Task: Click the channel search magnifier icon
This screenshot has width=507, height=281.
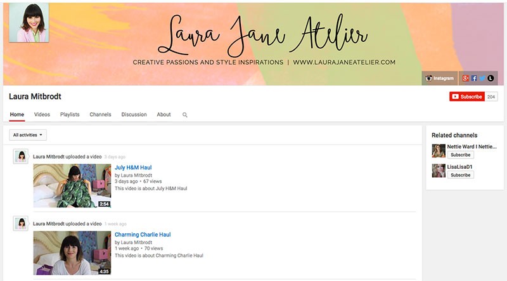Action: point(185,115)
